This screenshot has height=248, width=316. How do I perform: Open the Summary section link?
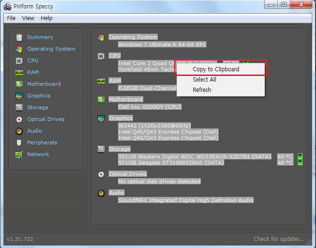[40, 37]
